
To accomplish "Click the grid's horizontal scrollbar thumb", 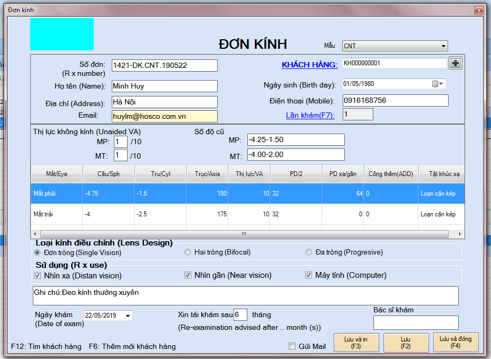I will click(x=244, y=234).
